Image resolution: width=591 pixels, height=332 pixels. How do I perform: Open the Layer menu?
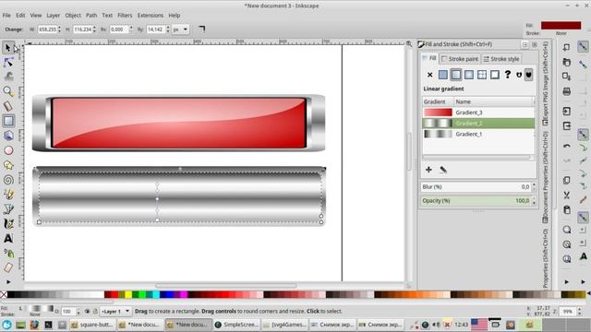tap(54, 15)
